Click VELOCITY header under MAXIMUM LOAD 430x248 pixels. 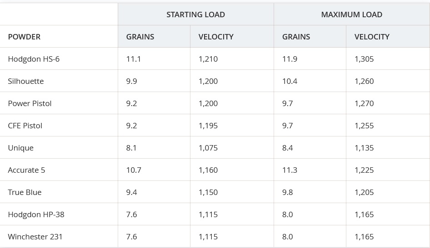(x=372, y=37)
